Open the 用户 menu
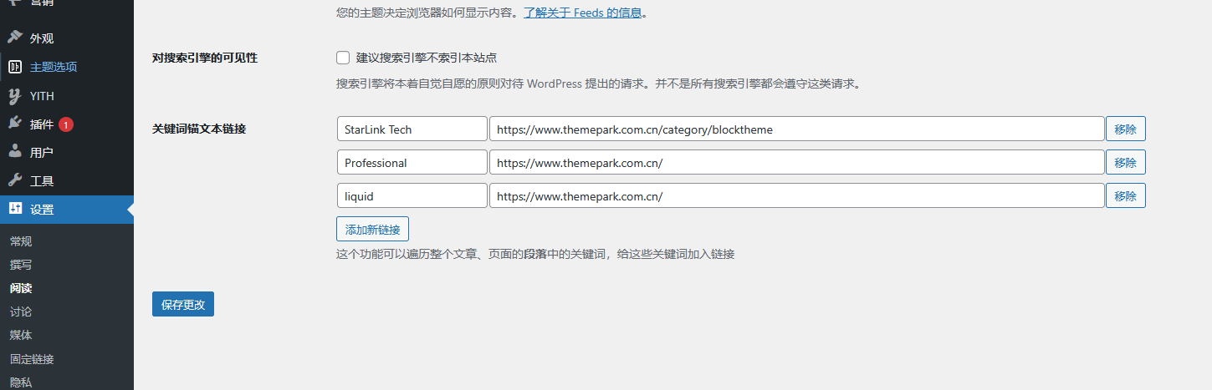The image size is (1212, 390). [67, 153]
